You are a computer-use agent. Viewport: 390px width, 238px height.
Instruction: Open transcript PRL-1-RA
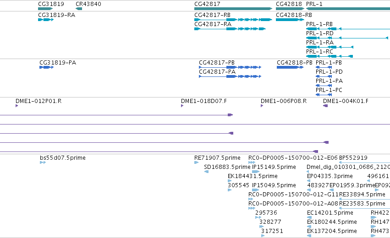[330, 47]
